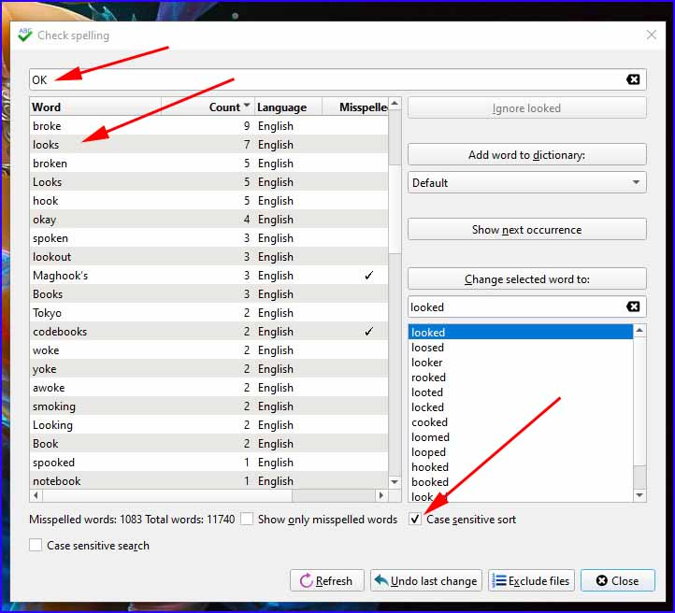Choose suggestion 'looted'
This screenshot has width=675, height=613.
pos(521,392)
